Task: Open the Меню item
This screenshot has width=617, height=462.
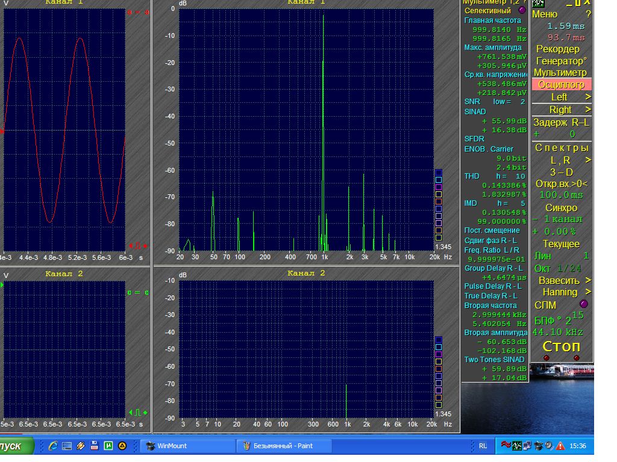Action: point(546,14)
